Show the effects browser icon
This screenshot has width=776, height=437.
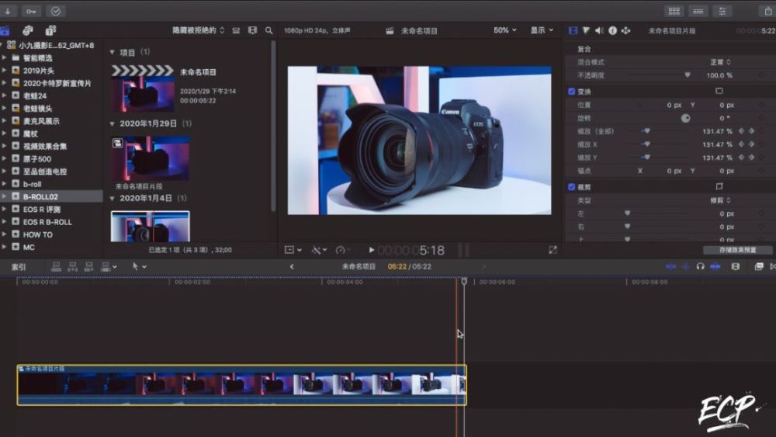[x=759, y=266]
